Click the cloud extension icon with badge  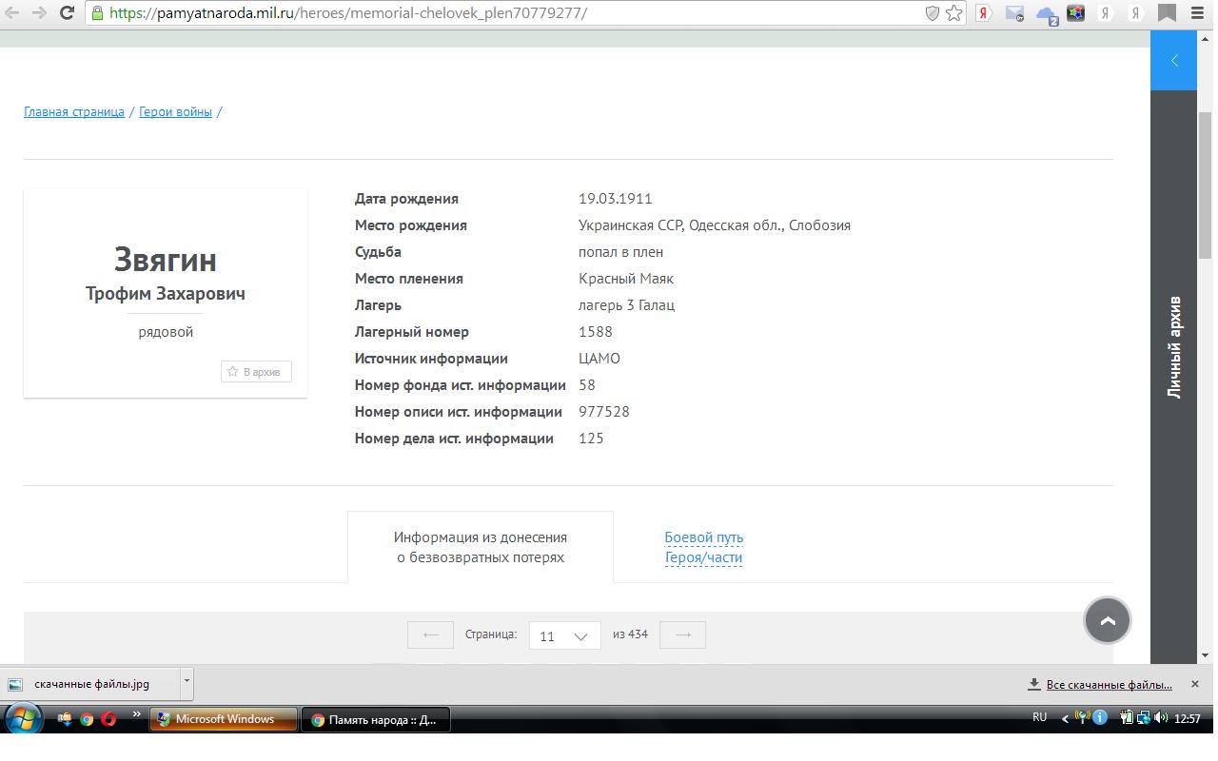(1046, 14)
